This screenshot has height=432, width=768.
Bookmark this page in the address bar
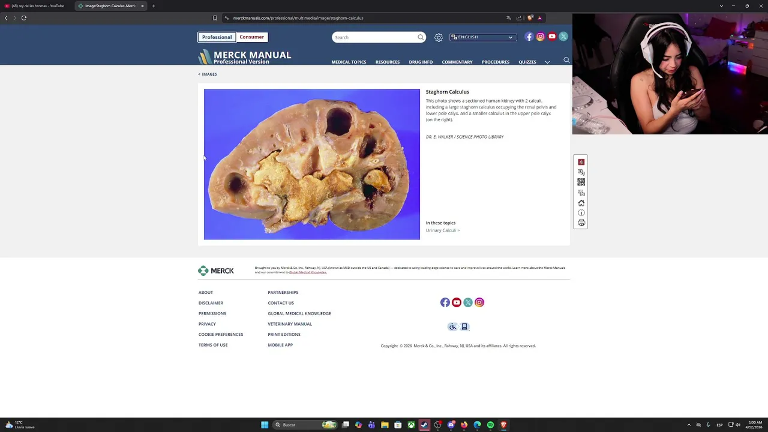[215, 18]
